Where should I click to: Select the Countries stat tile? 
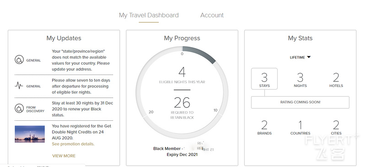point(300,128)
